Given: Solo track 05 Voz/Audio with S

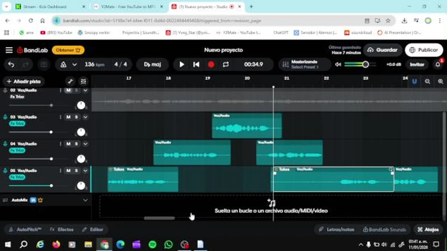Looking at the screenshot, I should 76,171.
